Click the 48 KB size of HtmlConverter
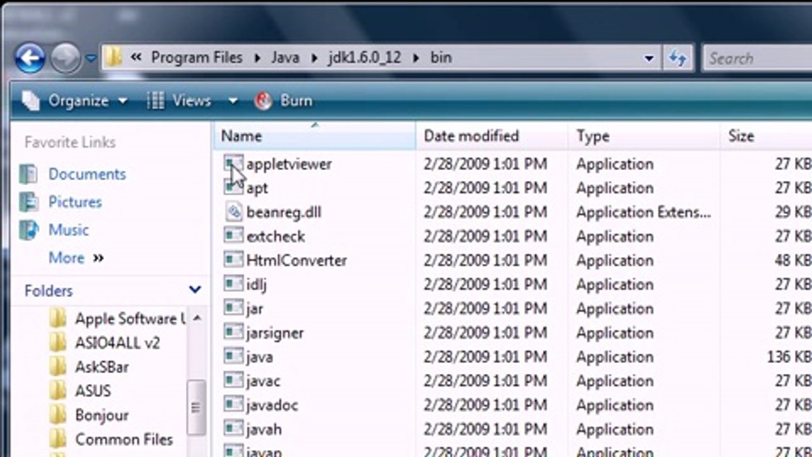Viewport: 812px width, 457px height. pos(792,260)
